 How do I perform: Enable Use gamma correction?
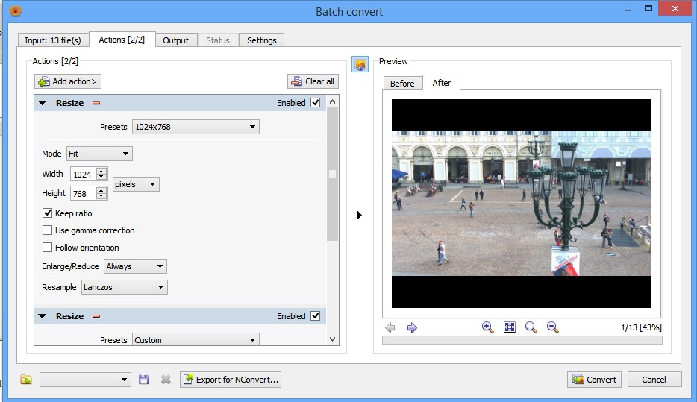click(48, 230)
